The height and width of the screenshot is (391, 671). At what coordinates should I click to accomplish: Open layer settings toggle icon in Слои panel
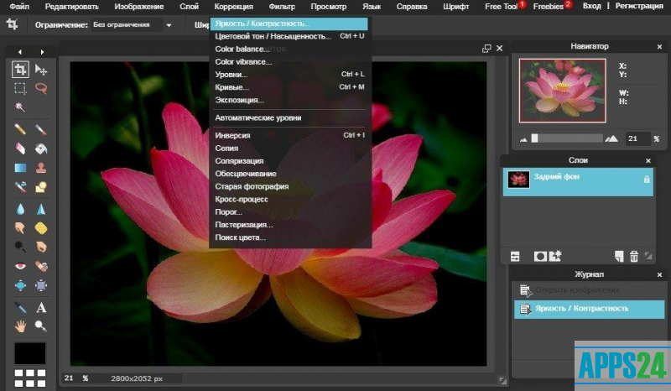point(515,256)
